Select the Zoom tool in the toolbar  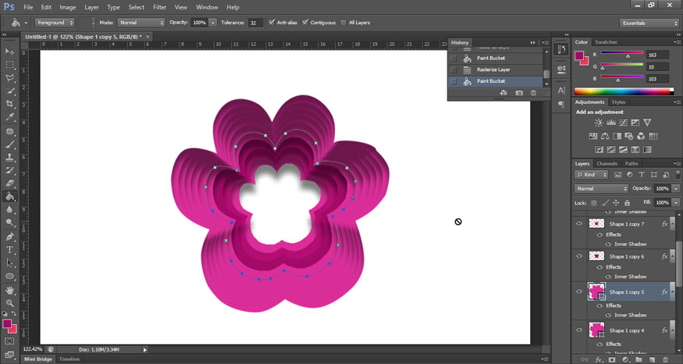point(10,302)
